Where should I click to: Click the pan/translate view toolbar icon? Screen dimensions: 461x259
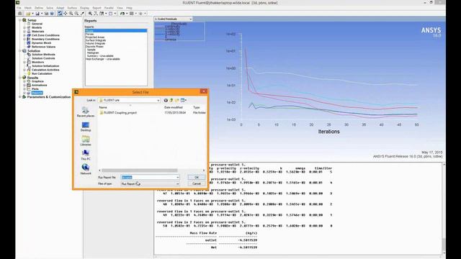tap(66, 14)
